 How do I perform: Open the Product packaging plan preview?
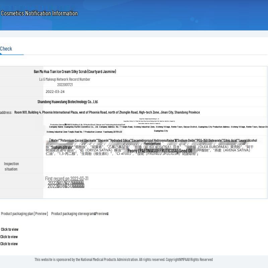tap(24, 214)
